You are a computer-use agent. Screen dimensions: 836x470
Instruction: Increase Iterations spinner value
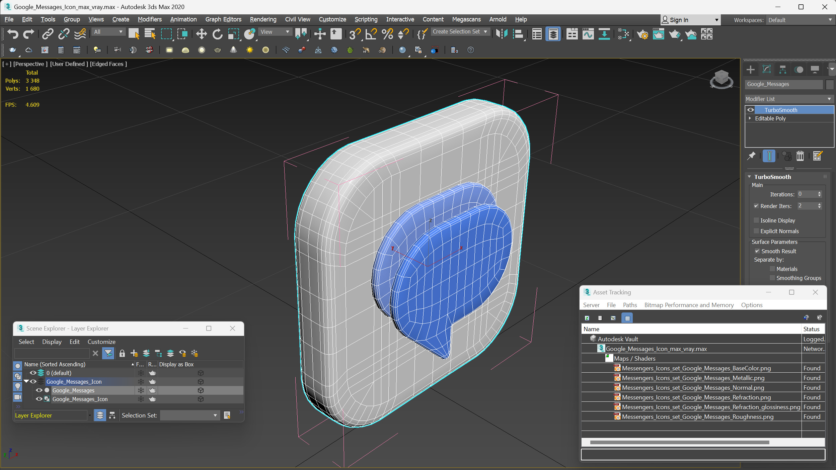[819, 193]
